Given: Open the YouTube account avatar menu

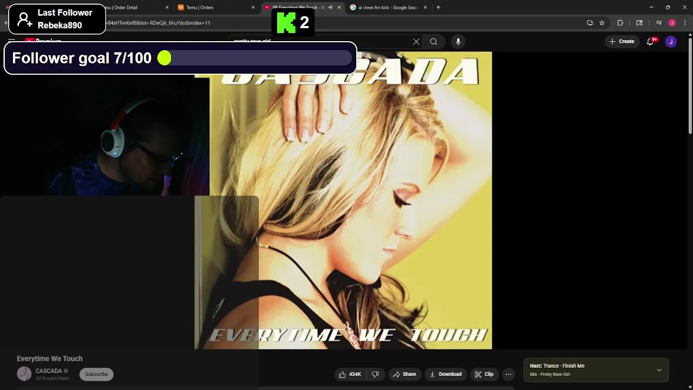Looking at the screenshot, I should point(671,42).
